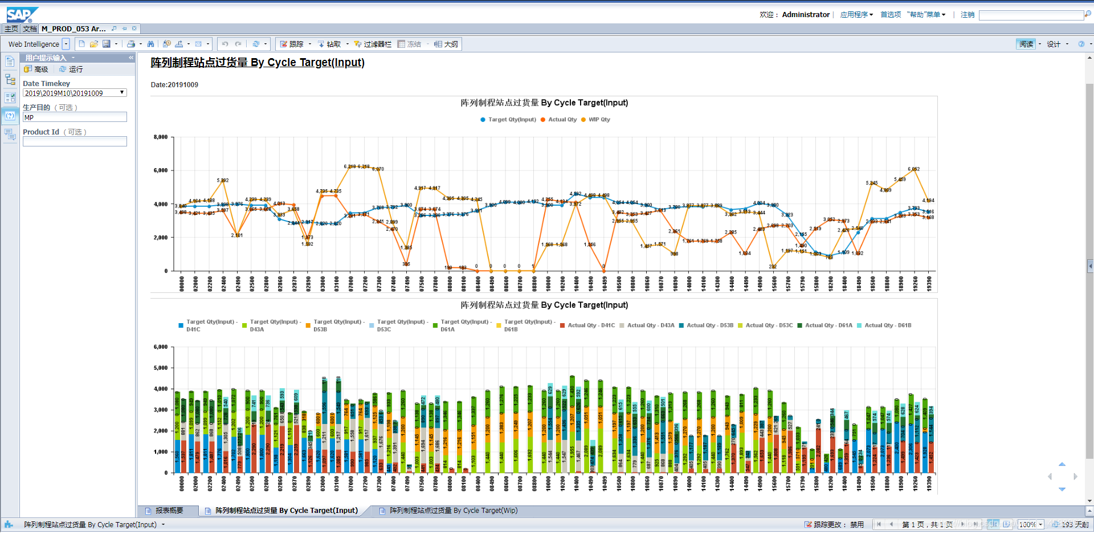The height and width of the screenshot is (534, 1094).
Task: Toggle the 过滤器栏 filter bar
Action: [x=373, y=44]
